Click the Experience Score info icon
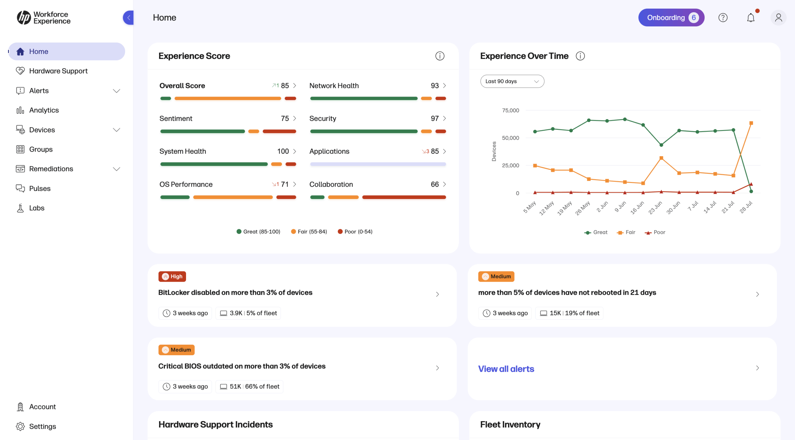 click(x=440, y=56)
